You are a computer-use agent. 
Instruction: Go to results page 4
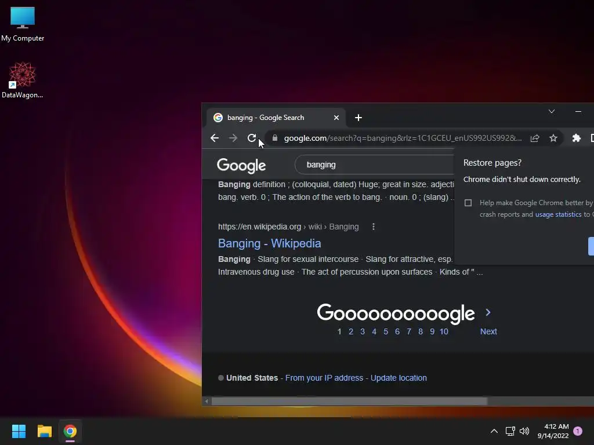(x=374, y=331)
